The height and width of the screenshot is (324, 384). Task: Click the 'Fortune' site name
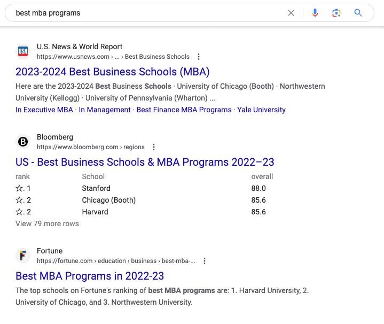pos(50,251)
